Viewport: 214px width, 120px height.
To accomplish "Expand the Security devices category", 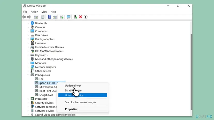I will 28,103.
